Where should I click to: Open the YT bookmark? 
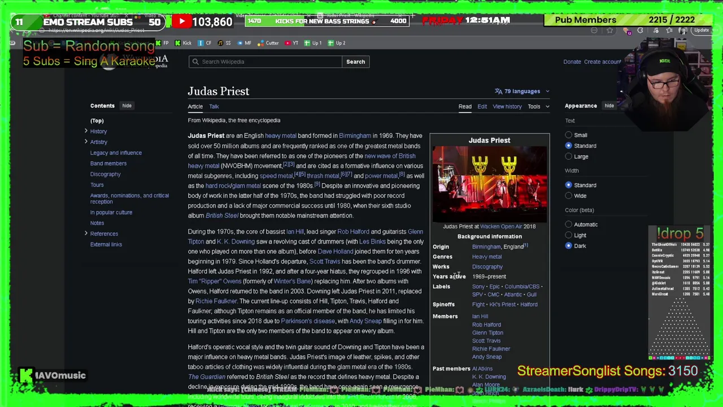click(x=291, y=43)
